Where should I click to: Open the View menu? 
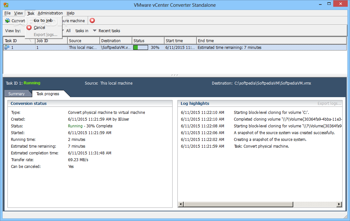[x=18, y=13]
